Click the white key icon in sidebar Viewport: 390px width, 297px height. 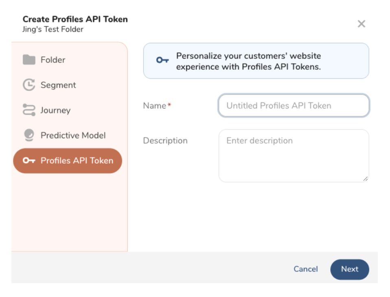point(29,161)
